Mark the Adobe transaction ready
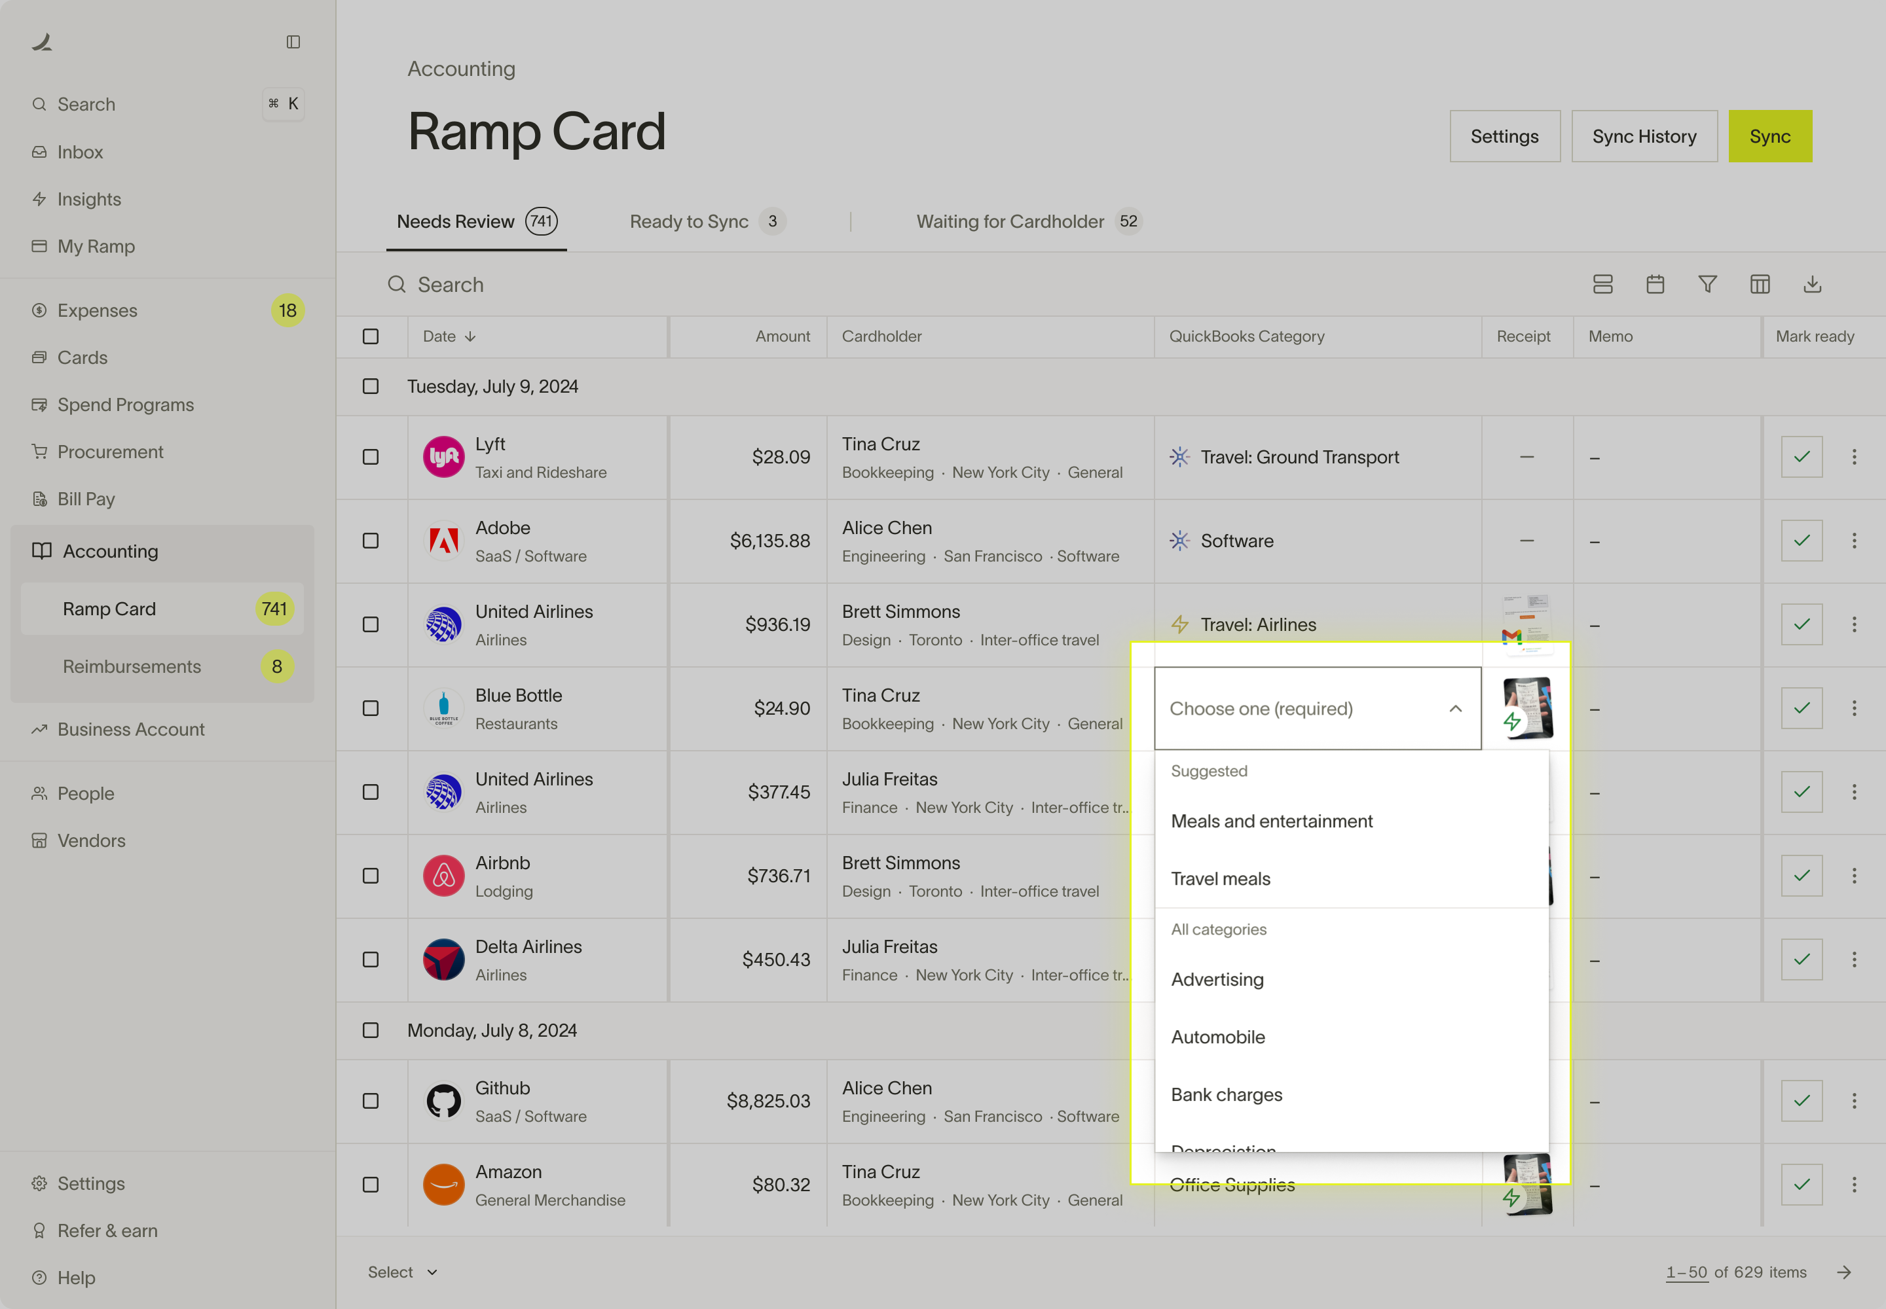The image size is (1886, 1309). tap(1801, 541)
